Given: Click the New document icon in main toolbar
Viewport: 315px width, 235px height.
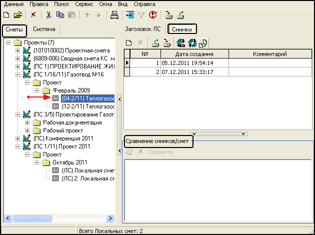Looking at the screenshot, I should (x=6, y=15).
